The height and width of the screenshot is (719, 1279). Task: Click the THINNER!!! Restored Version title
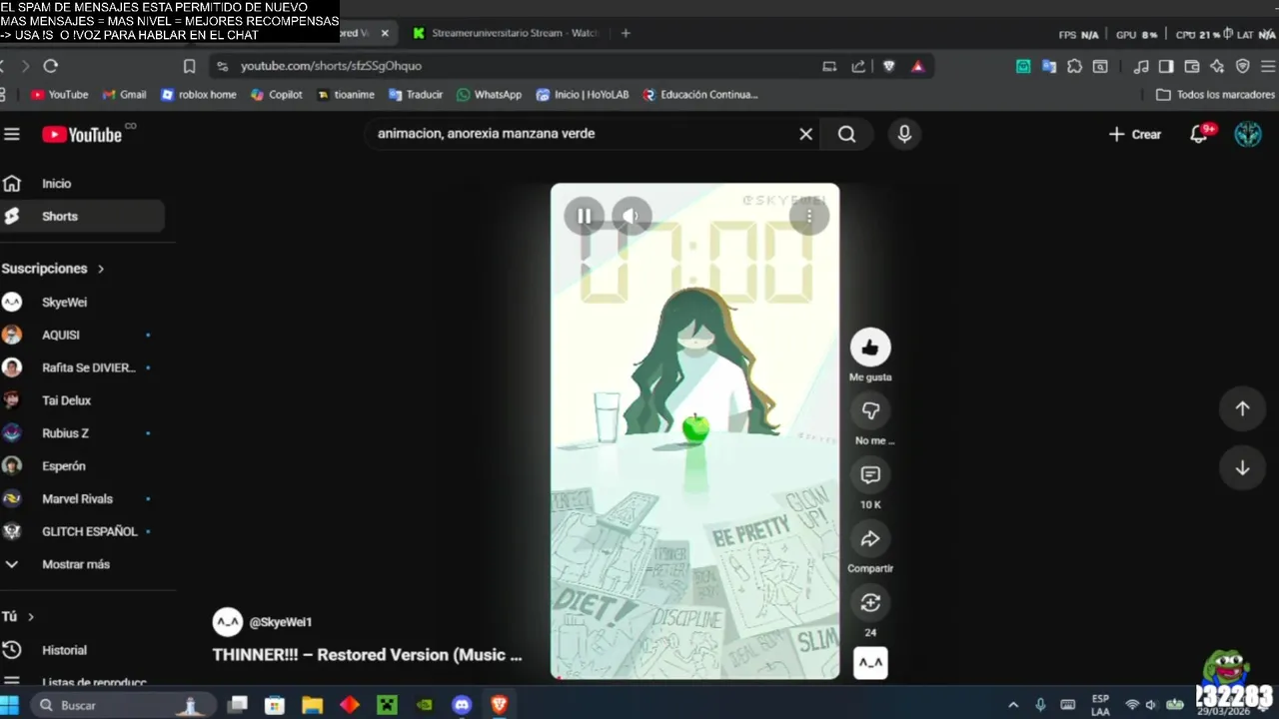(x=367, y=655)
